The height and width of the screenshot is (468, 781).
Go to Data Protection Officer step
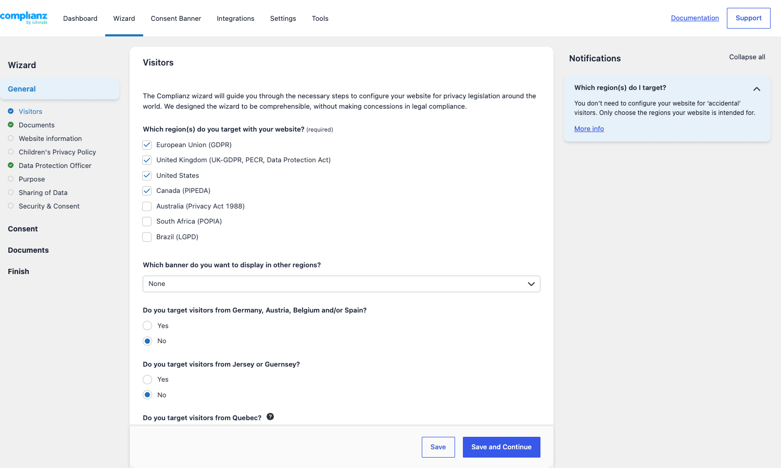pos(55,165)
